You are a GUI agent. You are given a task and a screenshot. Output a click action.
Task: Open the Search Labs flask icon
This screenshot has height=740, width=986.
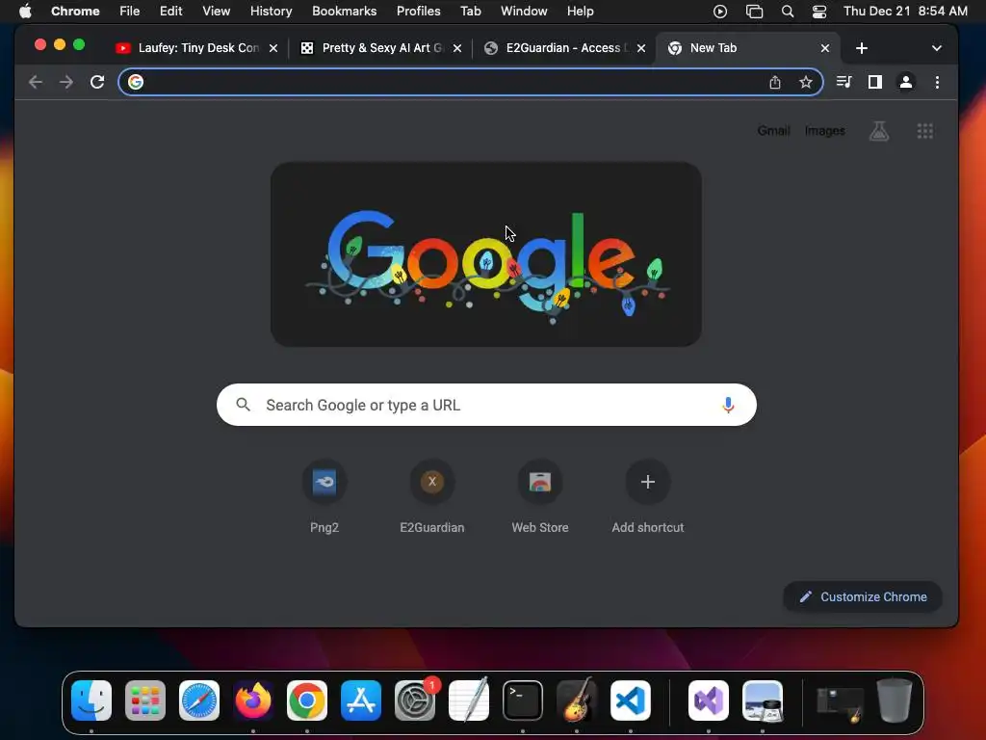coord(879,131)
